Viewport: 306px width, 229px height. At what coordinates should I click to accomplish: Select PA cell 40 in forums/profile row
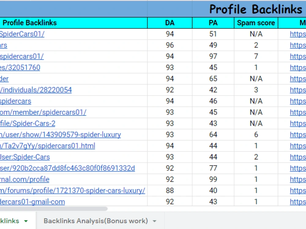point(213,191)
